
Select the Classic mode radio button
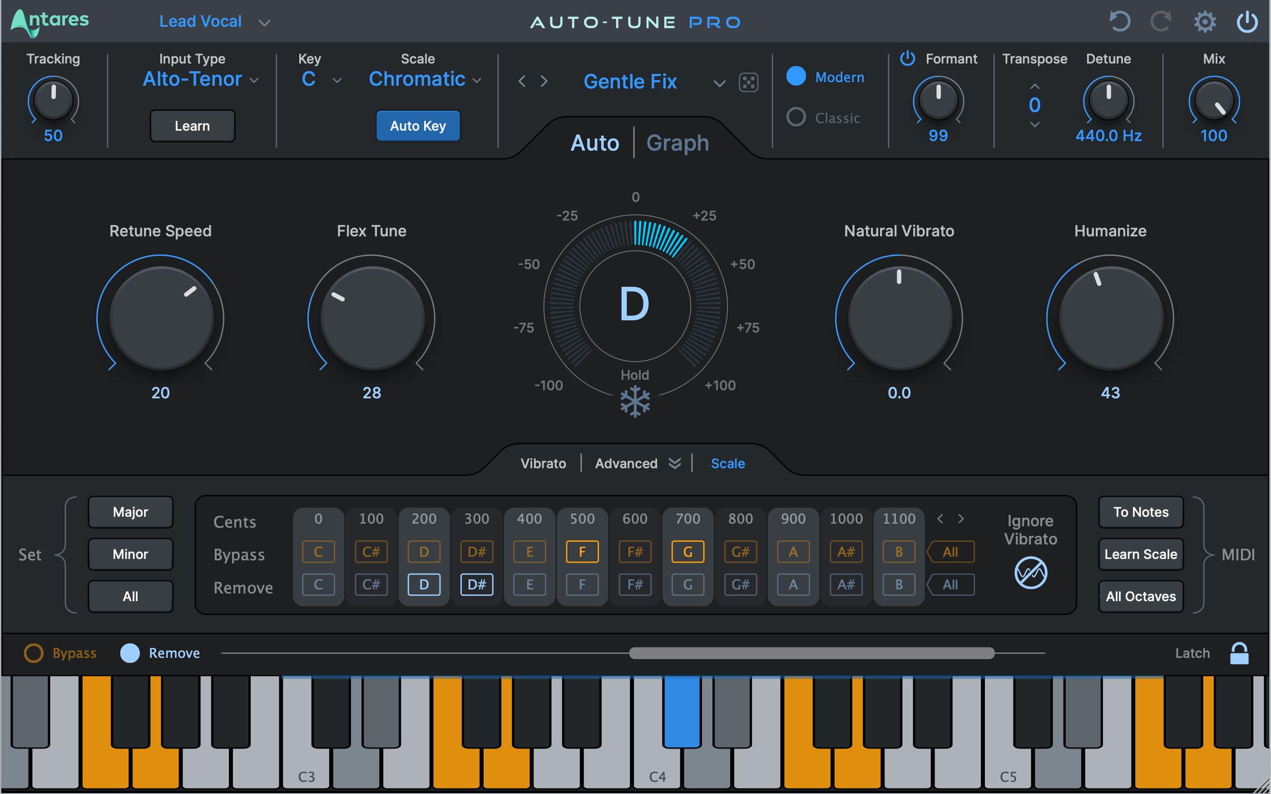click(x=796, y=117)
